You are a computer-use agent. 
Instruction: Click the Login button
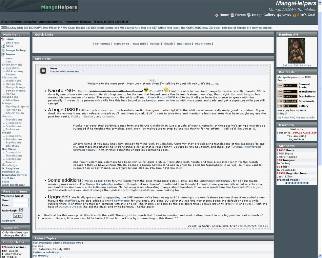tap(18, 216)
